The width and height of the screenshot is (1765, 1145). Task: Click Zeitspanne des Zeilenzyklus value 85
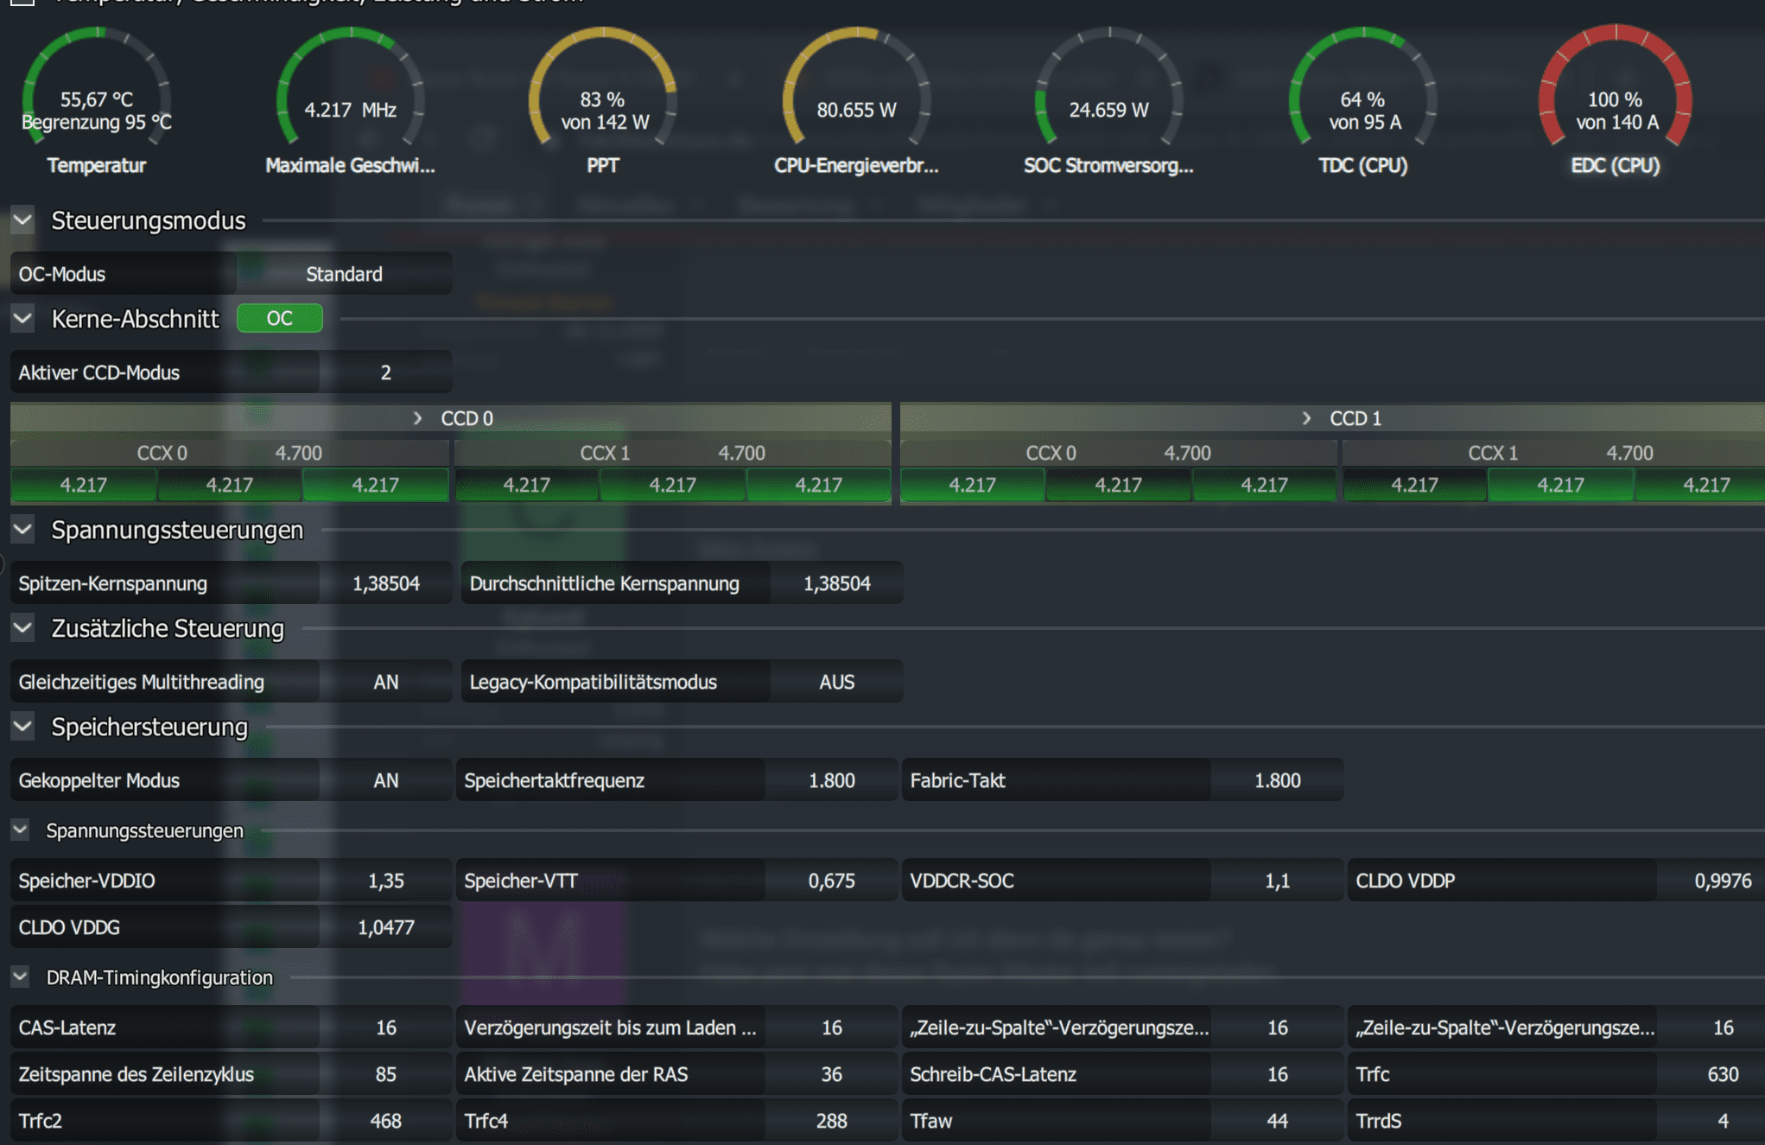pos(385,1074)
